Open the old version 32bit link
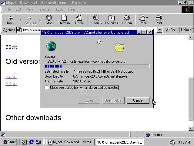The width and height of the screenshot is (194, 146). point(11,76)
